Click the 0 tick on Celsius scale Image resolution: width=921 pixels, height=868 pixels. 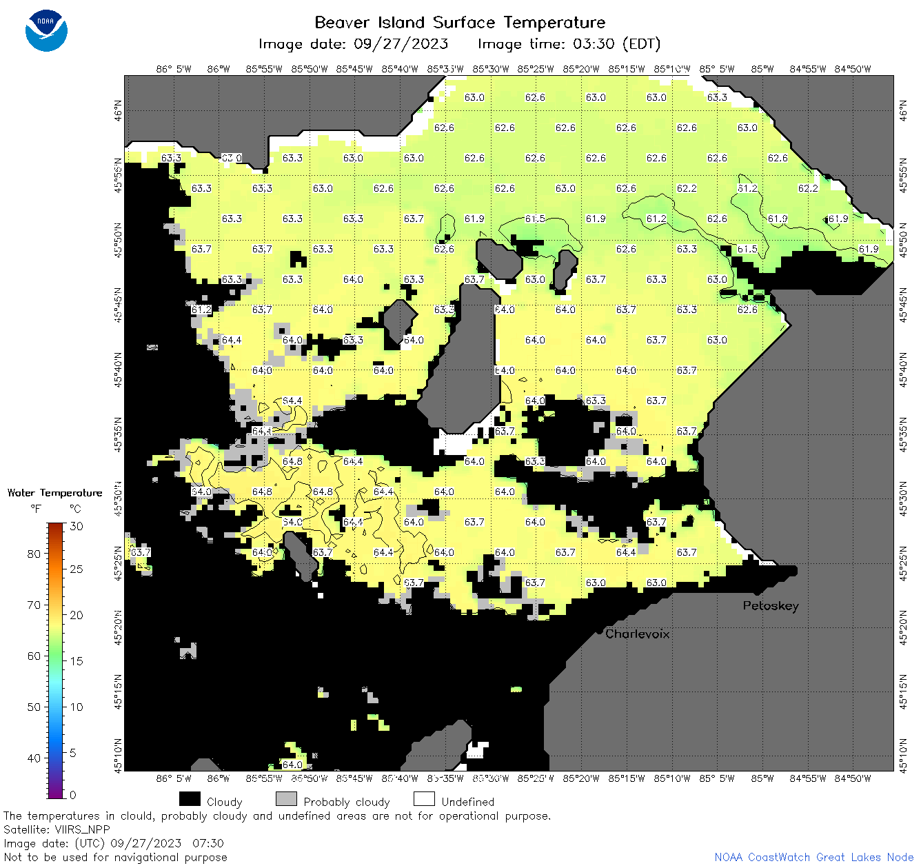coord(73,795)
